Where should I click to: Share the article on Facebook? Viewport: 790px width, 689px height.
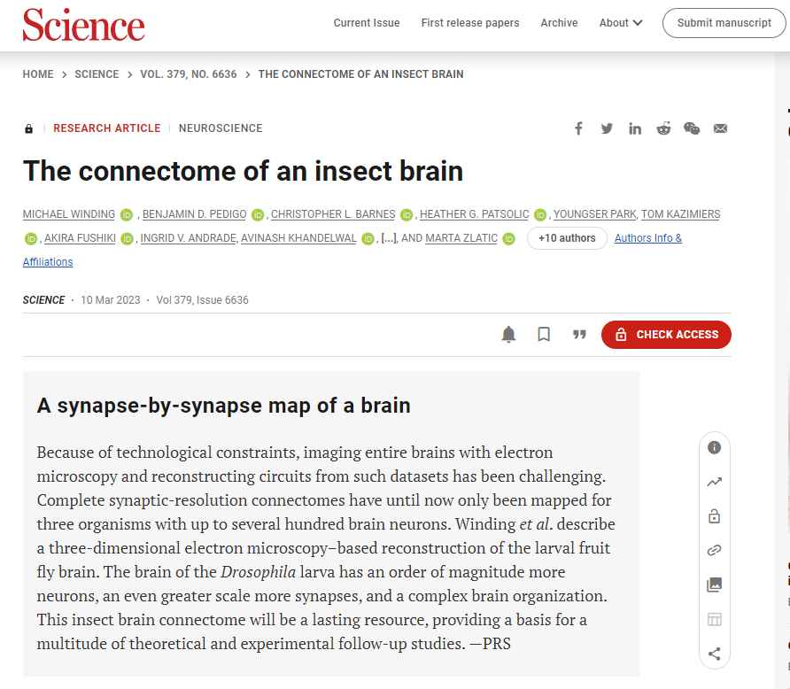578,128
